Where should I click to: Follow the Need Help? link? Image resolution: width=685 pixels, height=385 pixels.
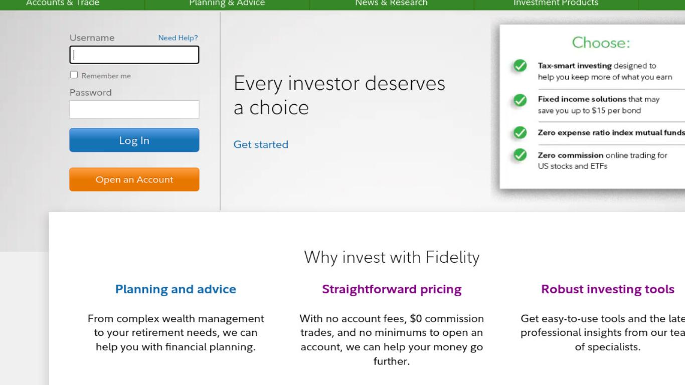click(178, 38)
